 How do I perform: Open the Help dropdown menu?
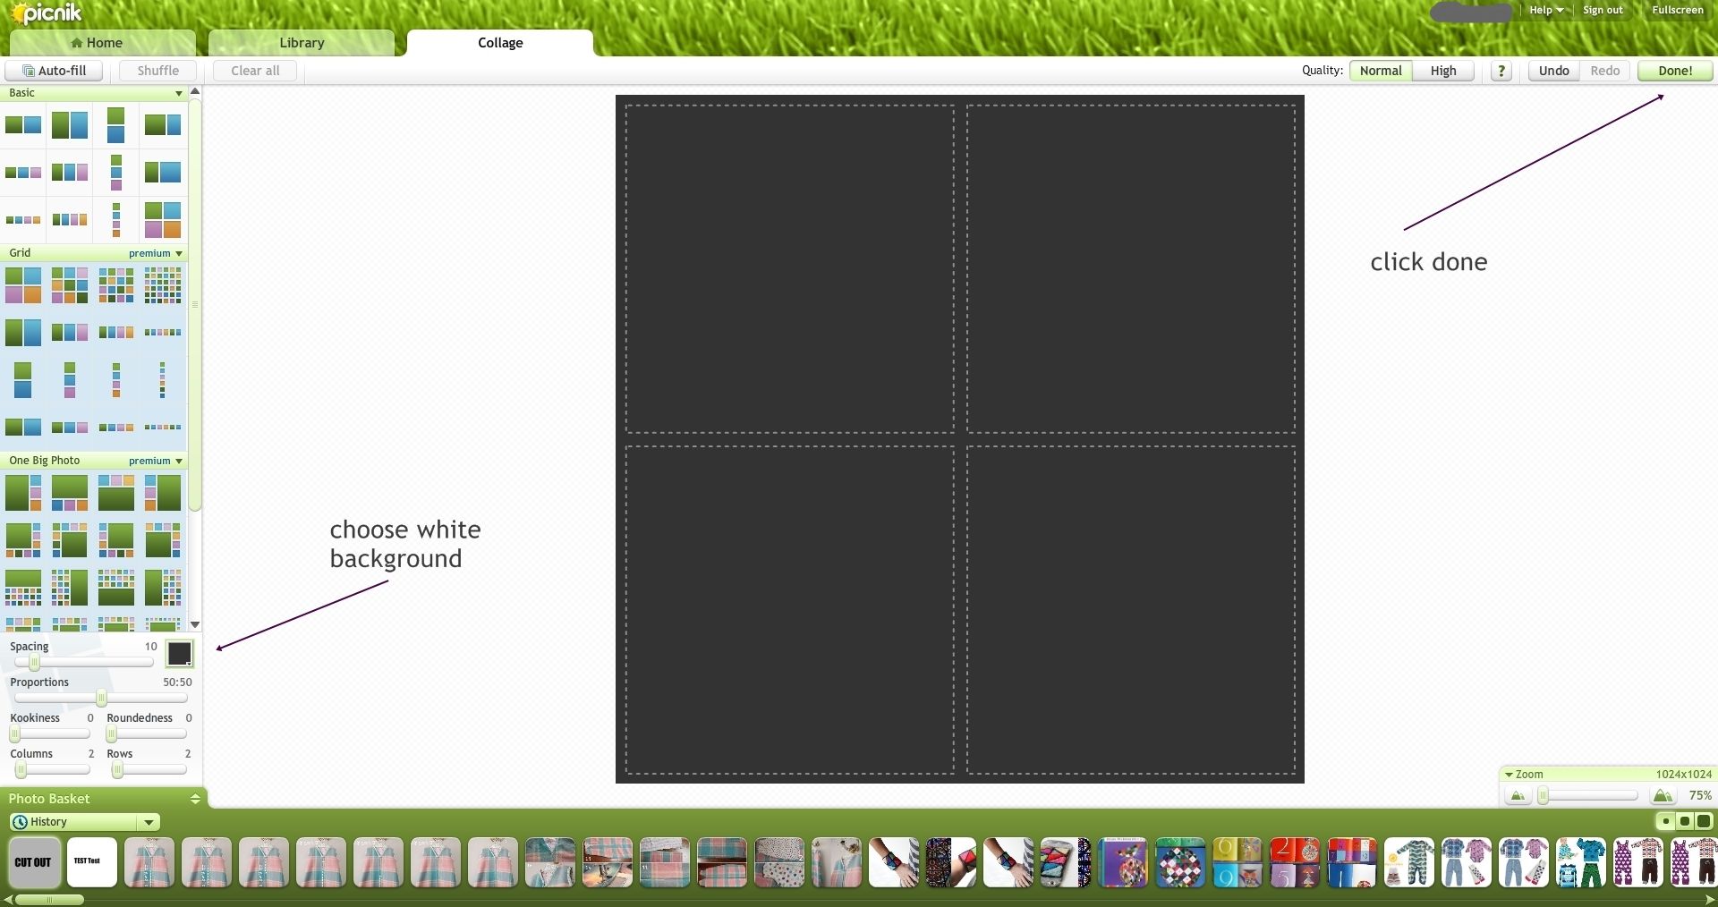click(1546, 10)
